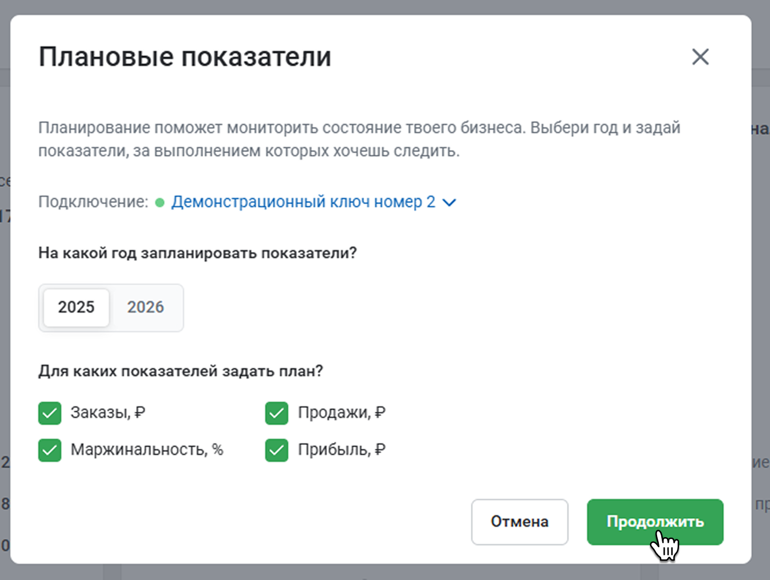Viewport: 770px width, 580px height.
Task: Click the 'Продажи, ₽' label text
Action: [x=342, y=413]
